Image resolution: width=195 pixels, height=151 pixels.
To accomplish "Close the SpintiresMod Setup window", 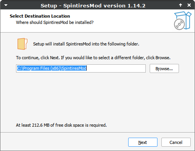I will pos(189,5).
